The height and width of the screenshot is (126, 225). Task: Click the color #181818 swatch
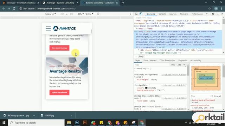click(146, 88)
